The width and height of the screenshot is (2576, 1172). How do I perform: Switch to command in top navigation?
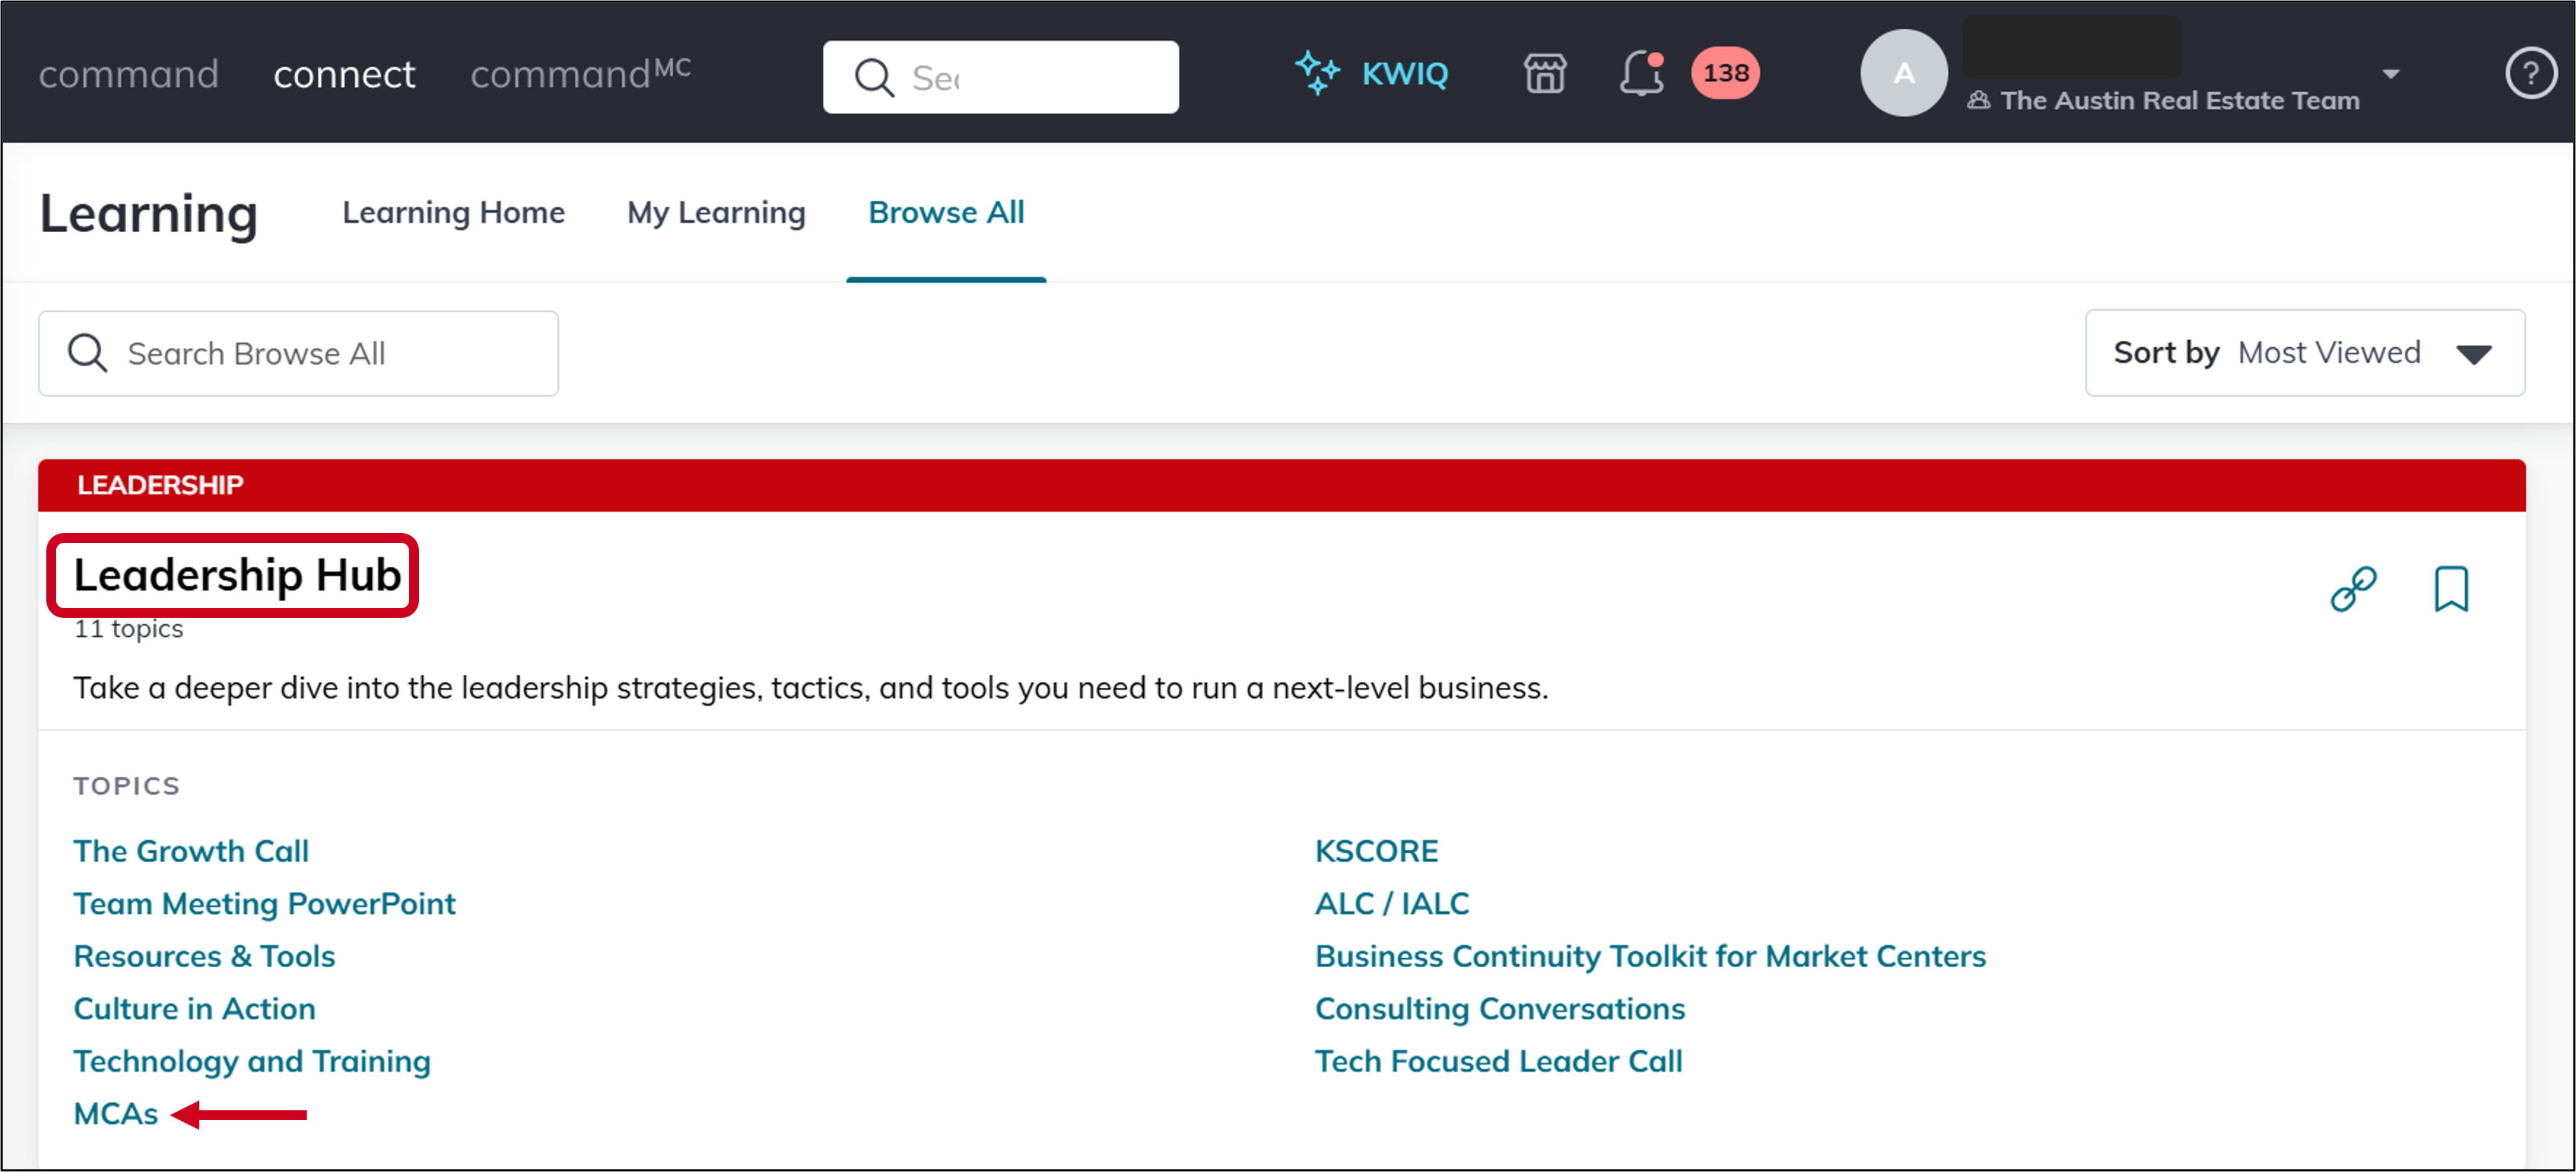(x=128, y=74)
